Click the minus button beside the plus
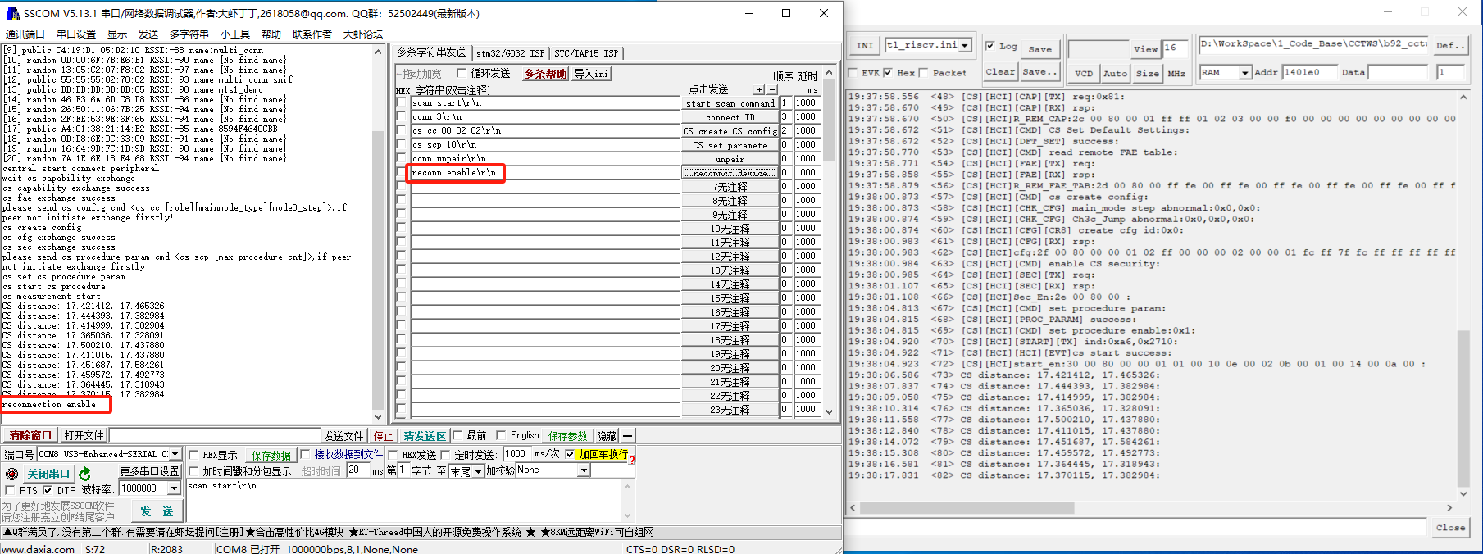This screenshot has width=1483, height=554. [771, 89]
